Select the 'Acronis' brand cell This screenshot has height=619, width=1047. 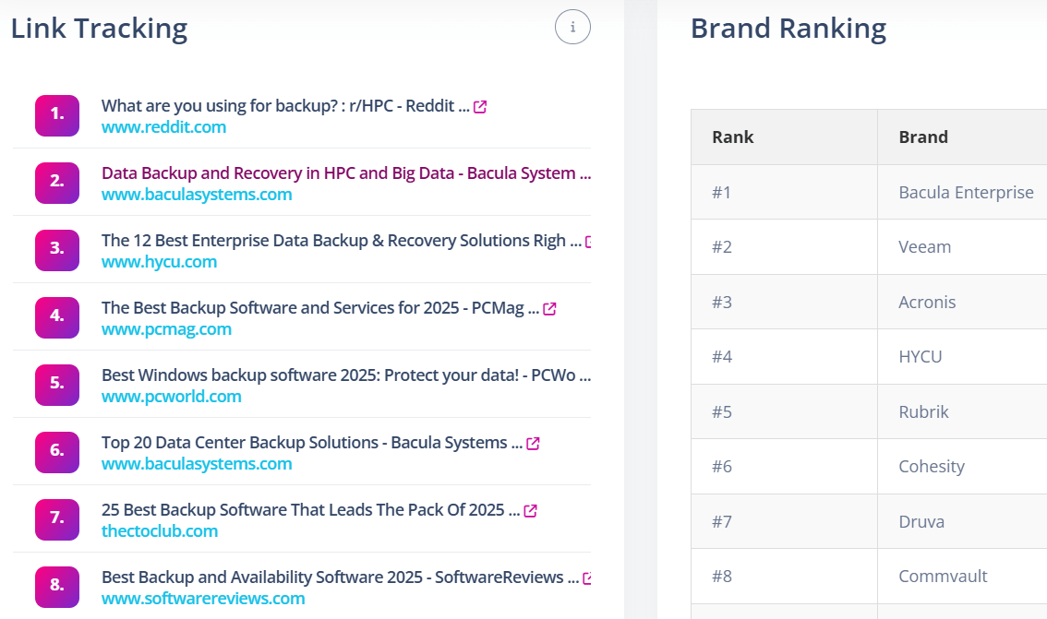[962, 303]
